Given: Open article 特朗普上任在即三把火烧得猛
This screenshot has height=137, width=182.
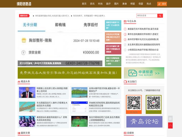Looking at the screenshot, I should tap(52, 90).
